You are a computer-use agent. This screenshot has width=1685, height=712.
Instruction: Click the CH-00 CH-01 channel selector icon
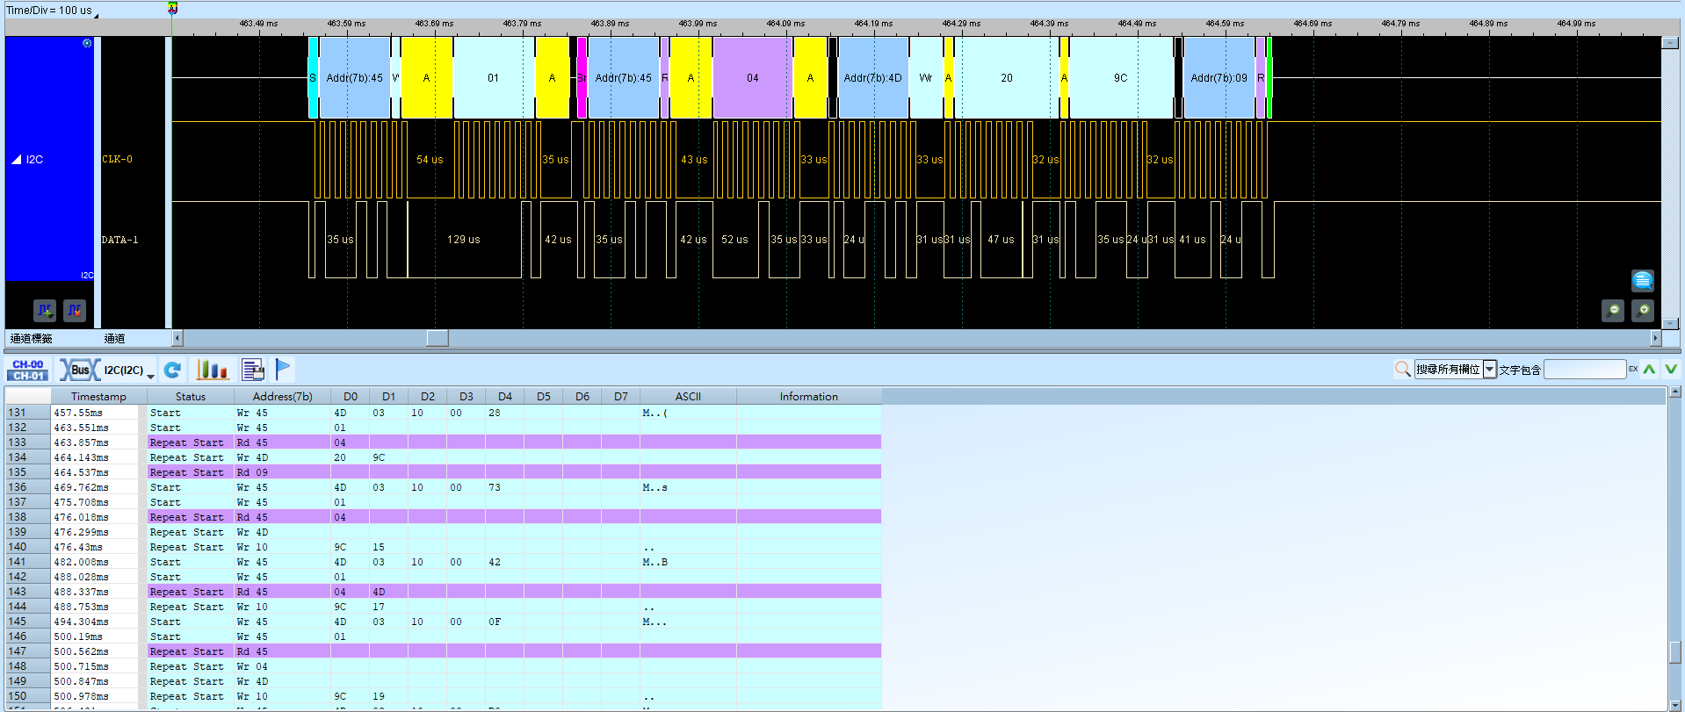pos(28,370)
